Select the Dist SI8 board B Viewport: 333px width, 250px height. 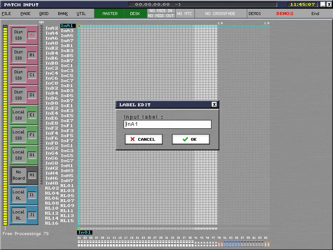[x=18, y=55]
